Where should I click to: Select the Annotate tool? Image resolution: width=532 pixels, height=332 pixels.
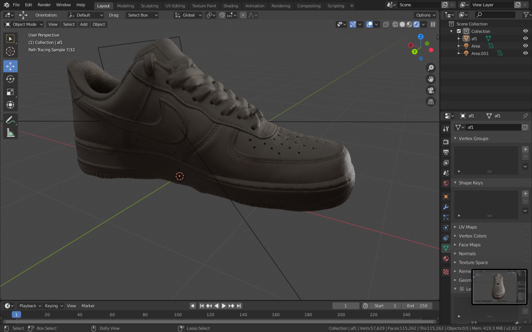tap(10, 119)
